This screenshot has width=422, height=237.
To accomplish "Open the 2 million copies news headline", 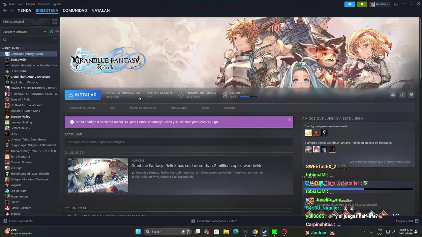I will click(197, 166).
